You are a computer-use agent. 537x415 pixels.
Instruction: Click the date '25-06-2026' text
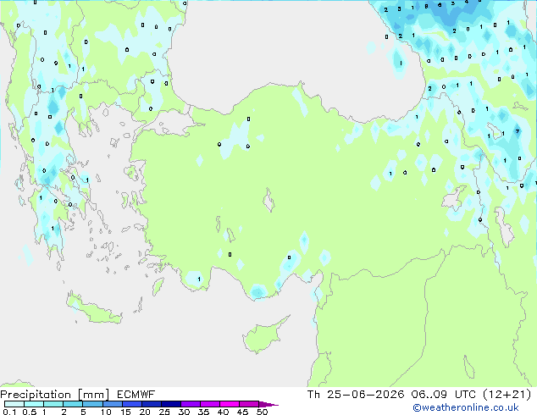pyautogui.click(x=365, y=395)
